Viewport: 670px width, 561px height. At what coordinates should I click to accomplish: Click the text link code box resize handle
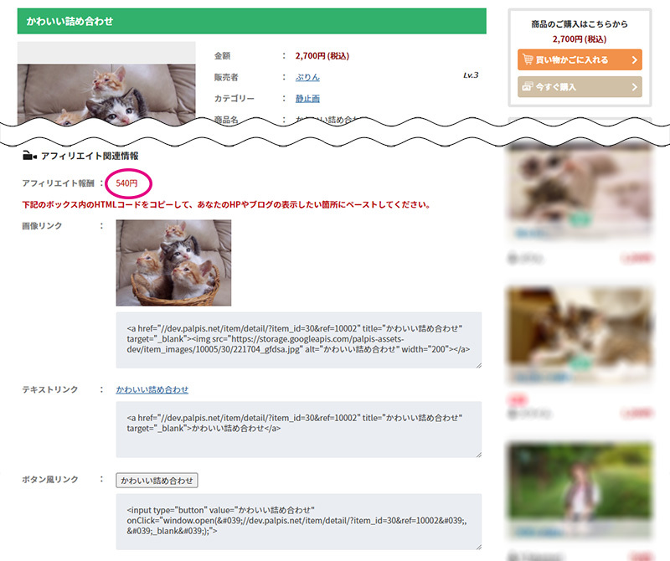tap(478, 455)
